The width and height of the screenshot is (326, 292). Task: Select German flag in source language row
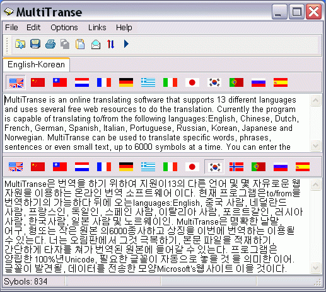[126, 82]
